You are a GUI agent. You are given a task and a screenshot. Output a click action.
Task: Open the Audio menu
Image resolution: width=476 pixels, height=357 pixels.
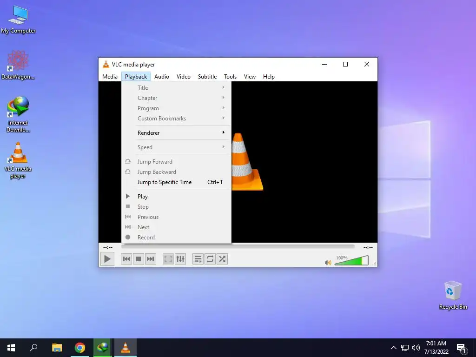tap(161, 77)
